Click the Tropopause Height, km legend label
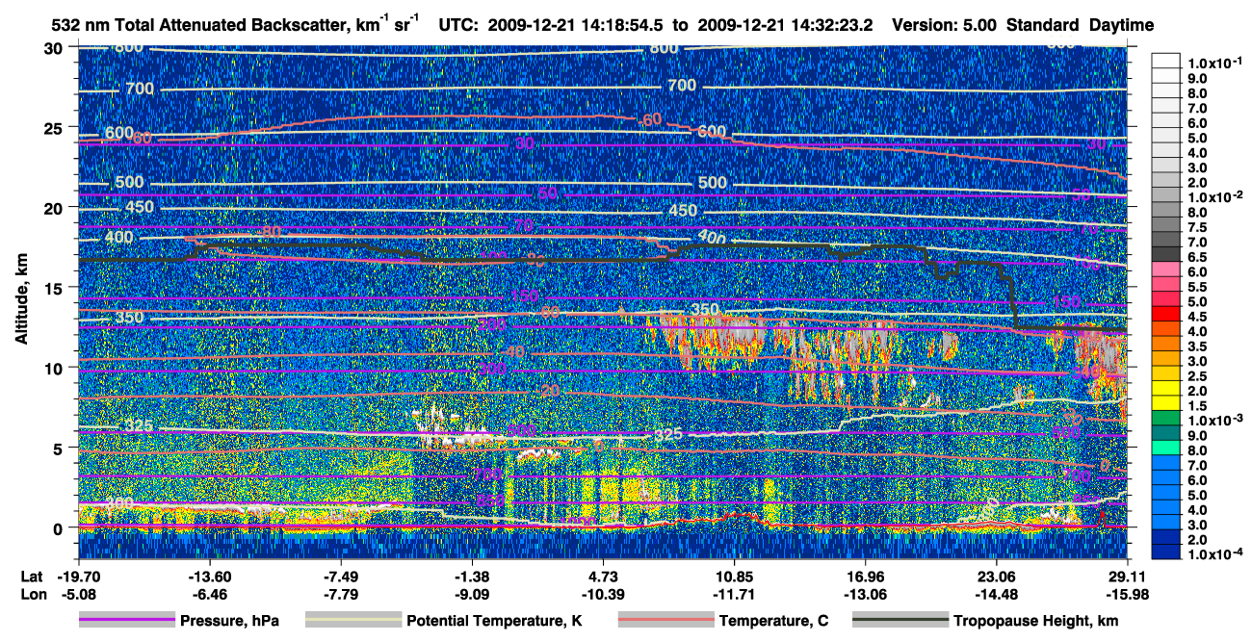Screen dimensions: 1252x642 (1036, 621)
